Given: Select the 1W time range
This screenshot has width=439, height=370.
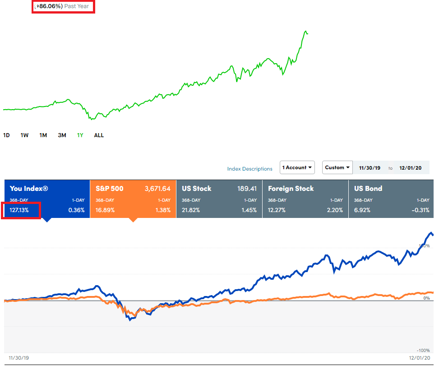Looking at the screenshot, I should coord(24,135).
